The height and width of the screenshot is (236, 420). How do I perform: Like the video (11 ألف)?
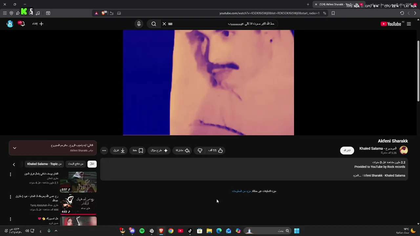click(x=216, y=150)
